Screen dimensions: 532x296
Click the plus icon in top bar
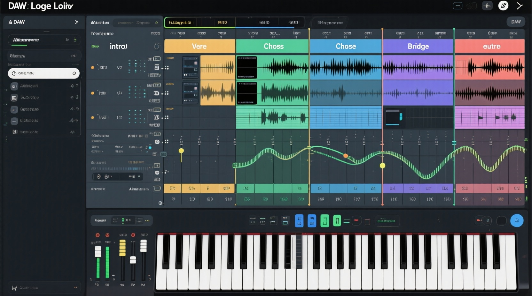click(x=487, y=6)
